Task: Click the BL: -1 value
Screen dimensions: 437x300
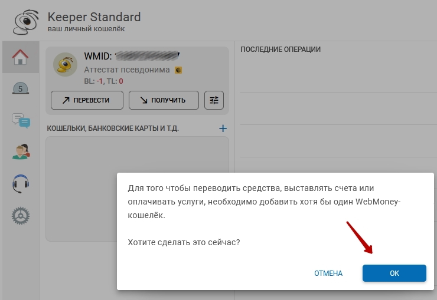Action: pyautogui.click(x=94, y=81)
